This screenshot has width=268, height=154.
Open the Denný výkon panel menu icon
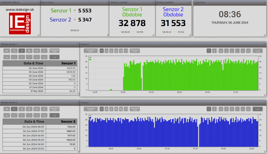click(107, 2)
